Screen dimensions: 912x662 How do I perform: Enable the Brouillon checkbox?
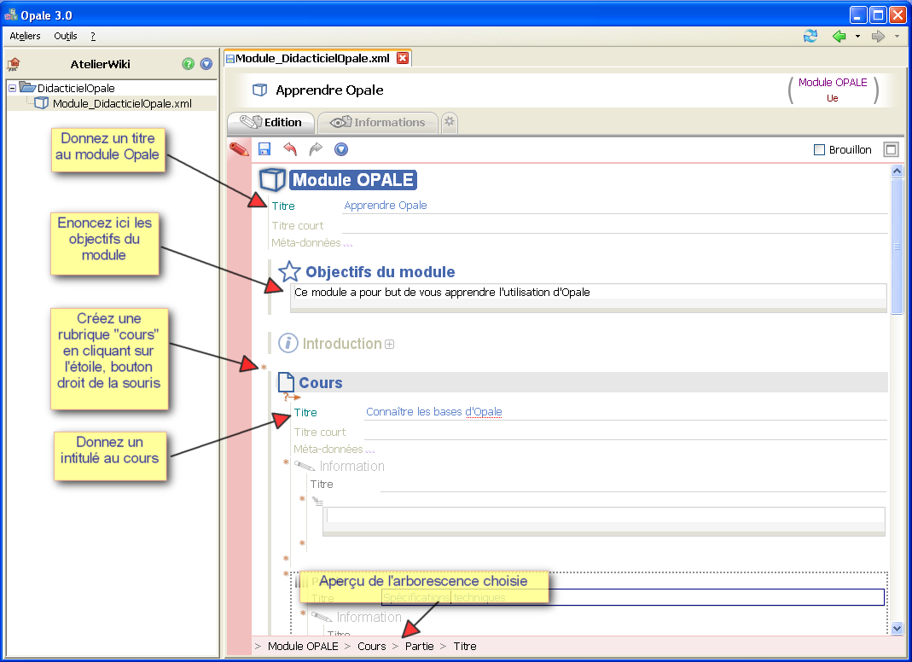(820, 149)
